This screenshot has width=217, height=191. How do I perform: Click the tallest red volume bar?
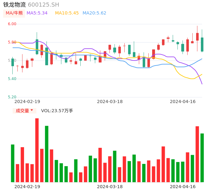[37, 150]
